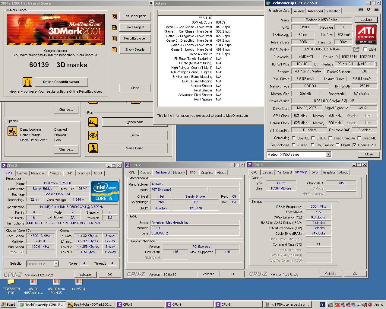The width and height of the screenshot is (386, 309).
Task: Click the Edit Description icon in 3DMark
Action: pos(114,17)
